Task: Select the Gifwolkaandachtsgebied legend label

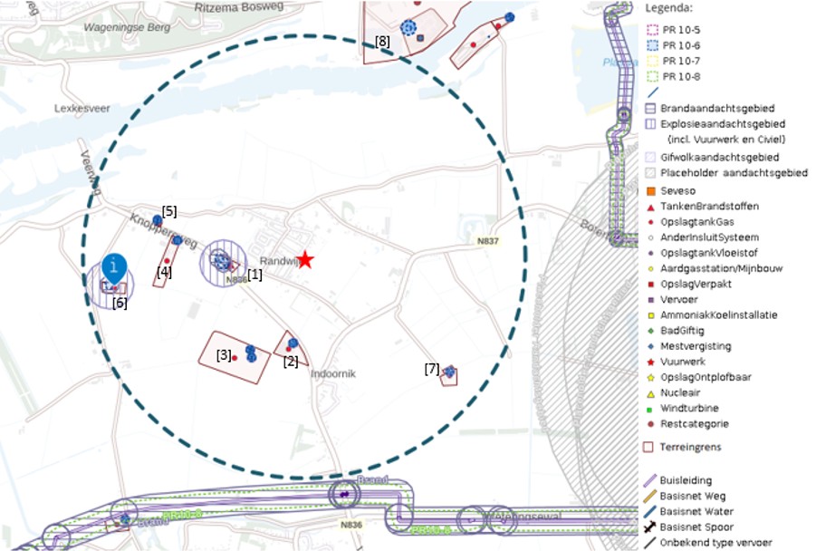Action: click(x=720, y=158)
